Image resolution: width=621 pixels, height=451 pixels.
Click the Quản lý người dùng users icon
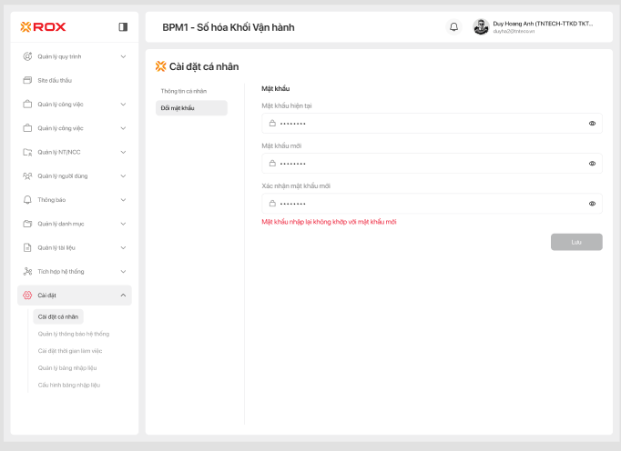pyautogui.click(x=27, y=175)
